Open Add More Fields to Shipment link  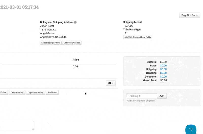coord(141,101)
